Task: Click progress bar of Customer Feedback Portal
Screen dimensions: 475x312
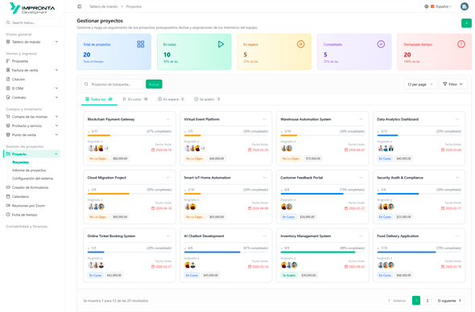Action: tap(322, 194)
